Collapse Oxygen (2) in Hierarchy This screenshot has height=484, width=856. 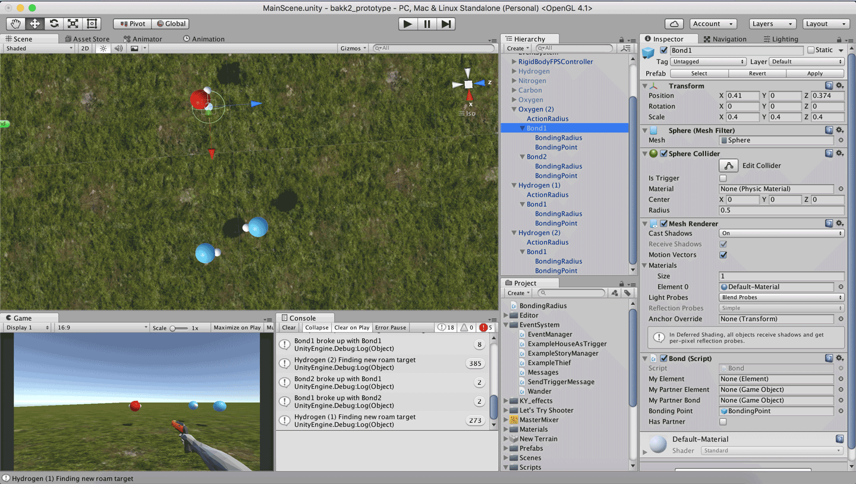click(514, 109)
